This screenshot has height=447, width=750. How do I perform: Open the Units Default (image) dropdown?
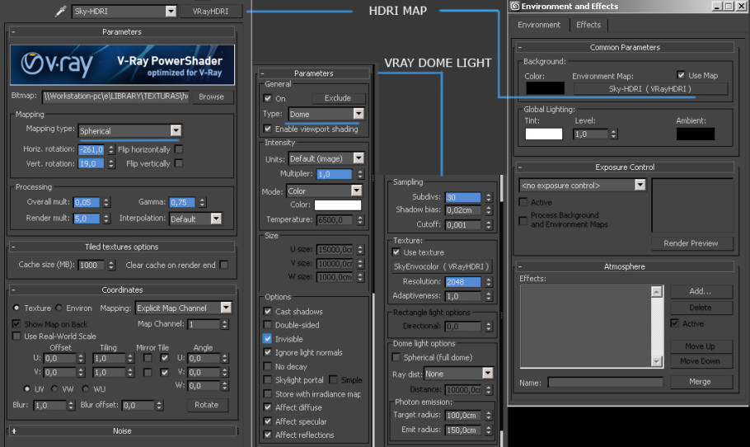359,158
